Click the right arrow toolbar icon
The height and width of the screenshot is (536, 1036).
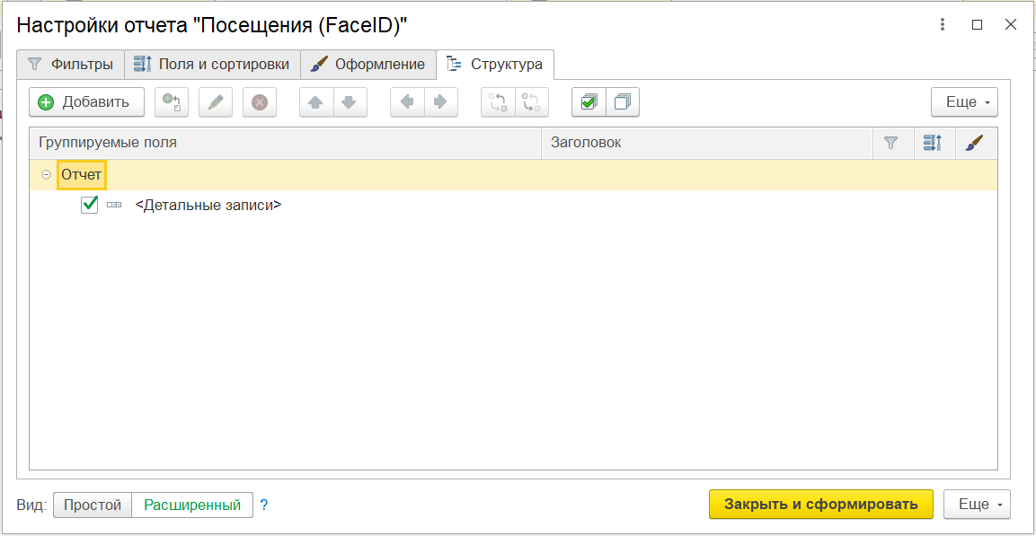(440, 102)
